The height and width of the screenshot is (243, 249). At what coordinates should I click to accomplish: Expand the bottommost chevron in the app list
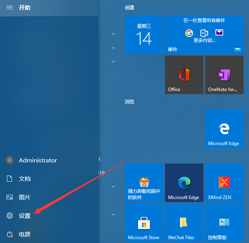pos(113,214)
